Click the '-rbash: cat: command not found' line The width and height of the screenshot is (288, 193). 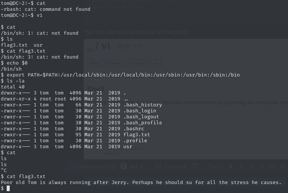46,9
